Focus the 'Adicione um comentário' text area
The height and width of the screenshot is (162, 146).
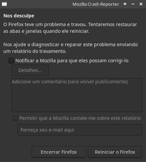(77, 95)
